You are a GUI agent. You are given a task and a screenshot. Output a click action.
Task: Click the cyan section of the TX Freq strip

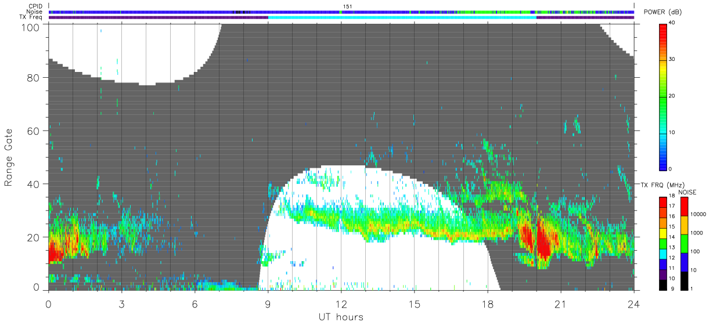[402, 17]
